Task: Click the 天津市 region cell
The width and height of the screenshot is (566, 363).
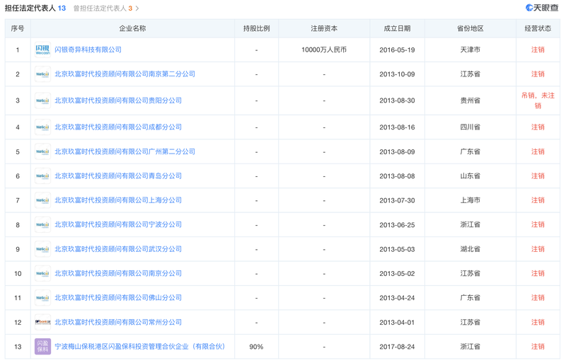Action: tap(470, 50)
